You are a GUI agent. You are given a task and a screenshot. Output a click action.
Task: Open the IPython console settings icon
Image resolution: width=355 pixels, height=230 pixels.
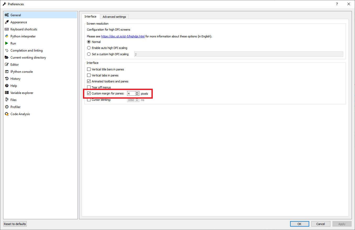click(x=7, y=71)
